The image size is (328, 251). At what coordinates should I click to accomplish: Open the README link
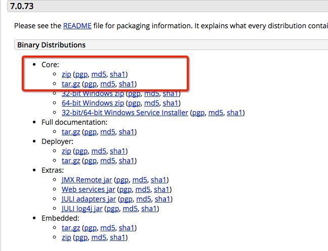77,26
